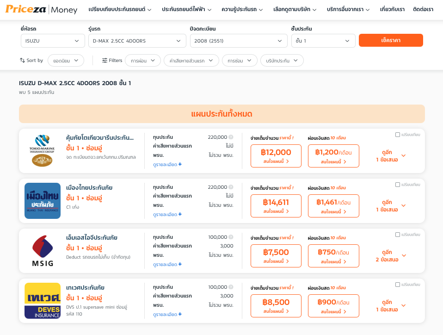Viewport: 443px width, 335px height.
Task: Open บริษัทประกัน filter dropdown
Action: pos(282,61)
